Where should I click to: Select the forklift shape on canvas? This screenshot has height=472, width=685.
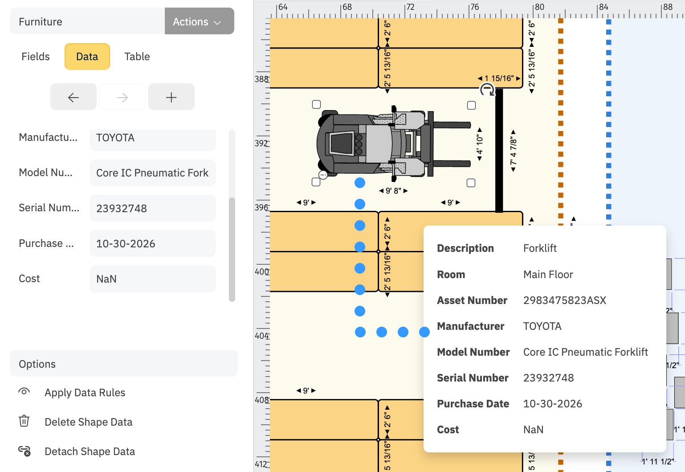(394, 144)
